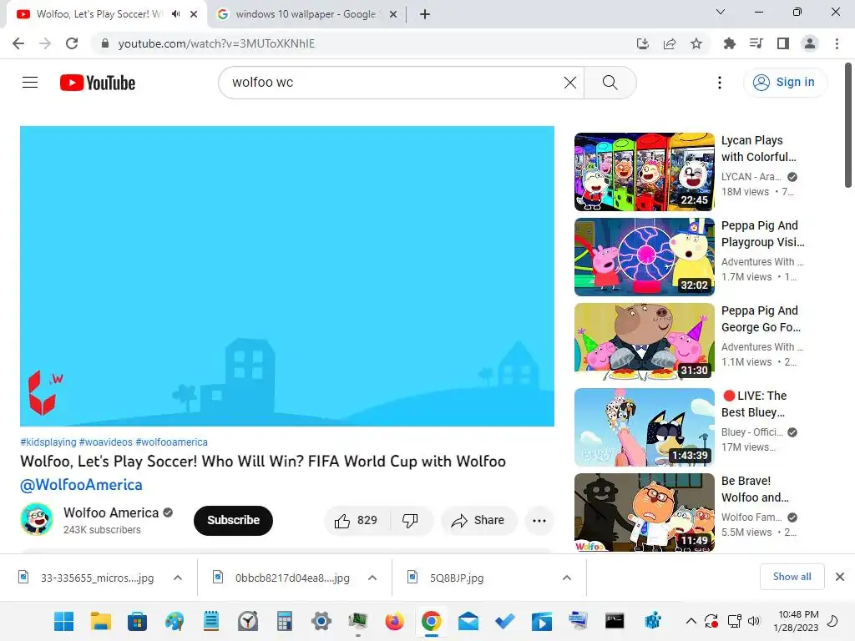
Task: Click the address bar URL
Action: click(216, 43)
